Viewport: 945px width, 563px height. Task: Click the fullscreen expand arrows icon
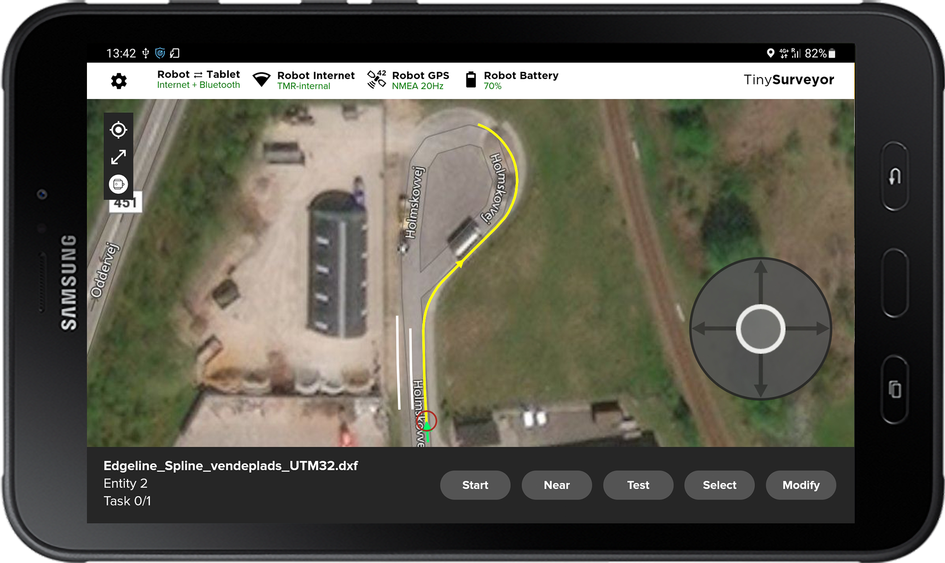(x=118, y=157)
